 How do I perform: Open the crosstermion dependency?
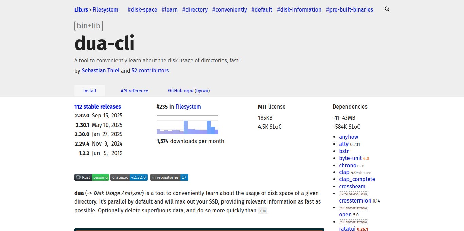click(x=355, y=200)
